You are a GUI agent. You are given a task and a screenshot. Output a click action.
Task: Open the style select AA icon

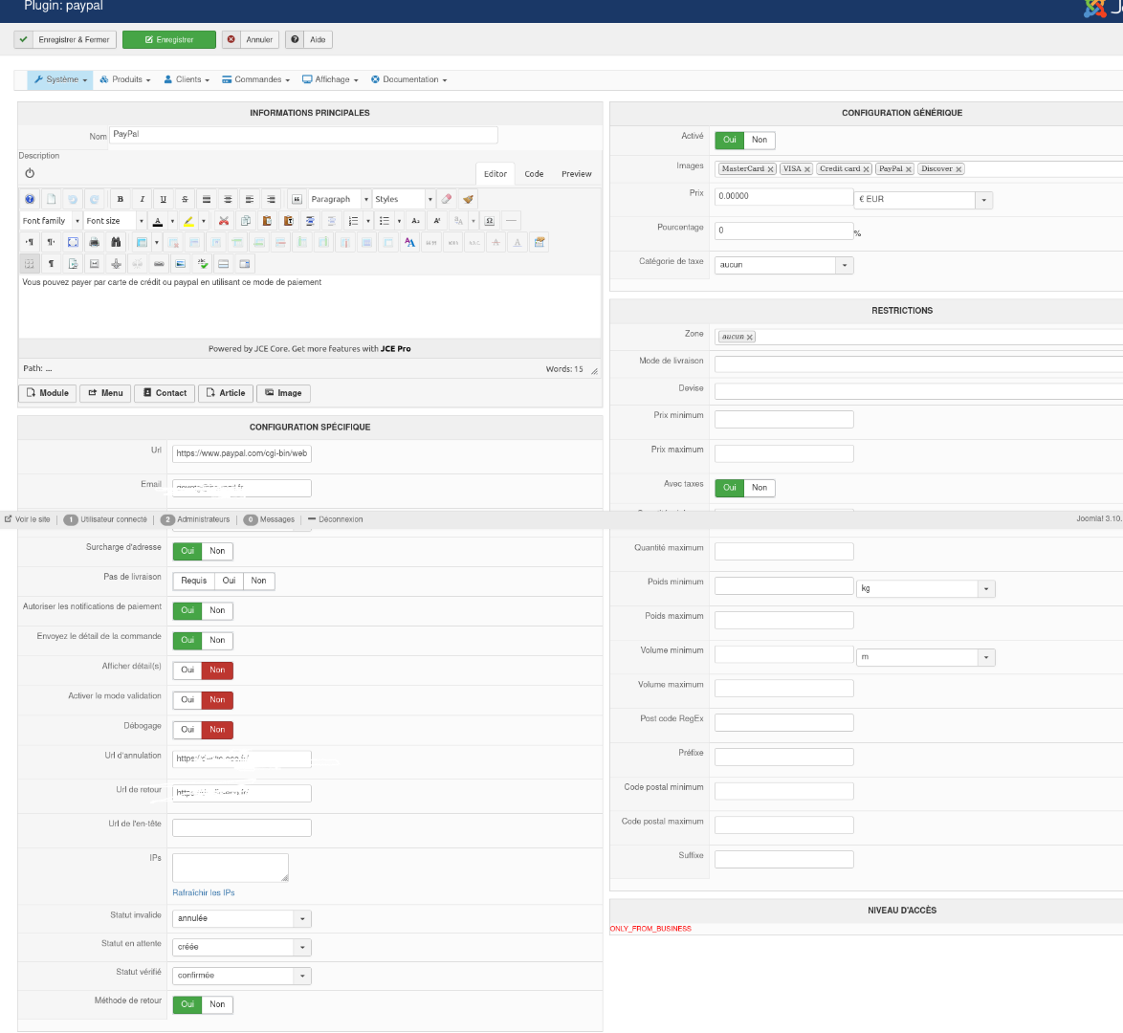coord(409,242)
